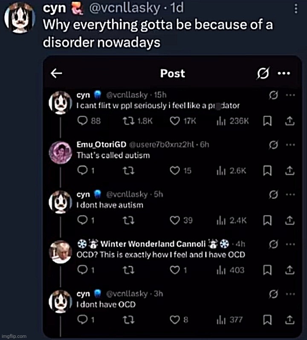The image size is (307, 340).
Task: Click the Emu_OtoriGD profile avatar
Action: (60, 152)
